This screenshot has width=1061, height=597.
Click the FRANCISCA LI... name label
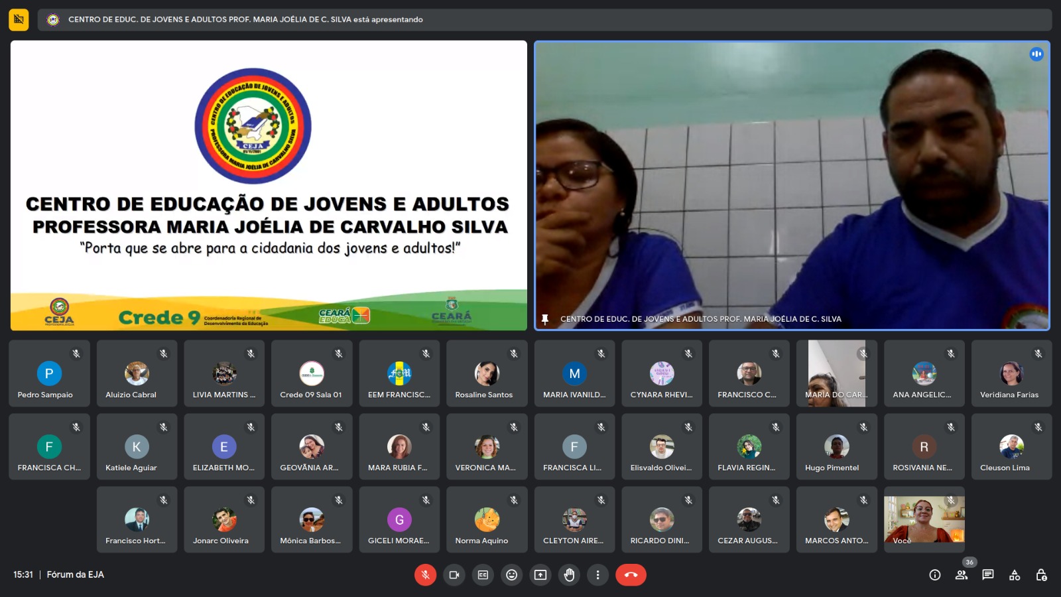pos(572,468)
